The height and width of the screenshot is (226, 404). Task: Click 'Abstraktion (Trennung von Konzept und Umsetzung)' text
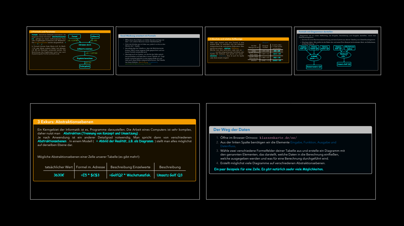click(101, 134)
